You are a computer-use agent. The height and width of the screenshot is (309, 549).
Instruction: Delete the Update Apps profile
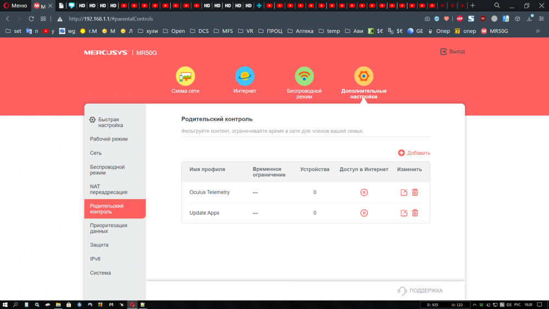point(415,213)
